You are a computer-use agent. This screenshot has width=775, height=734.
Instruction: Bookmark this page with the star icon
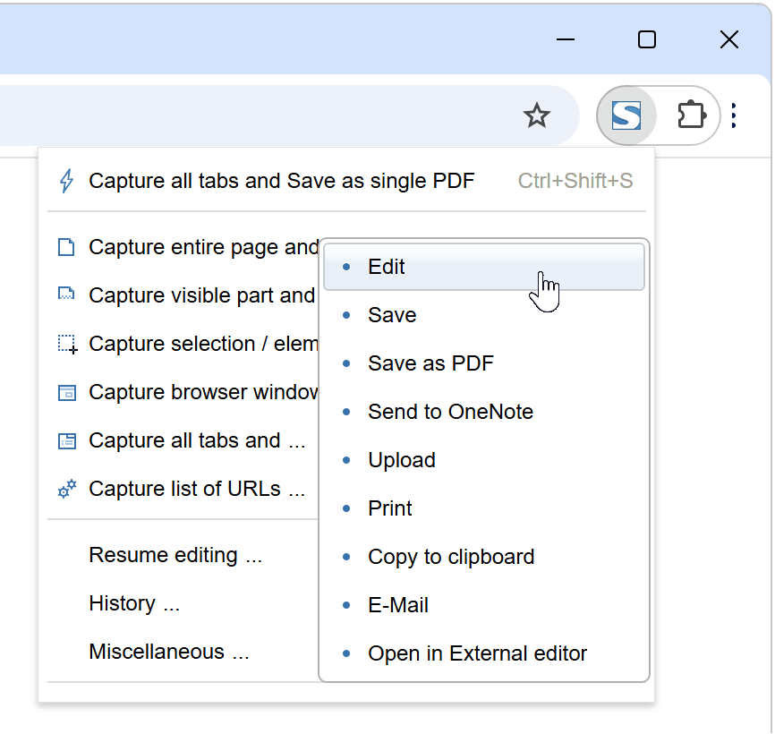click(536, 115)
